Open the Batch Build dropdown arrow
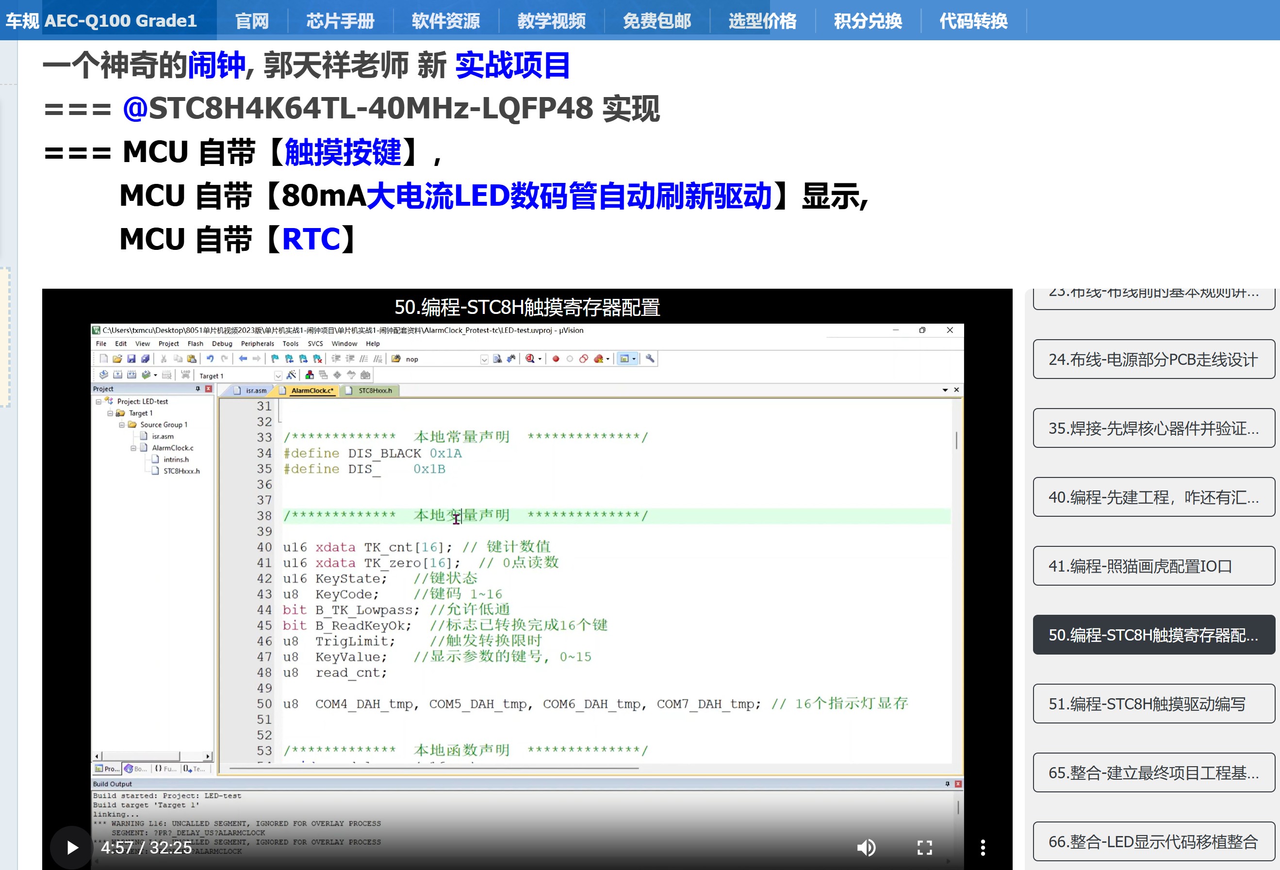The image size is (1280, 870). pyautogui.click(x=155, y=375)
